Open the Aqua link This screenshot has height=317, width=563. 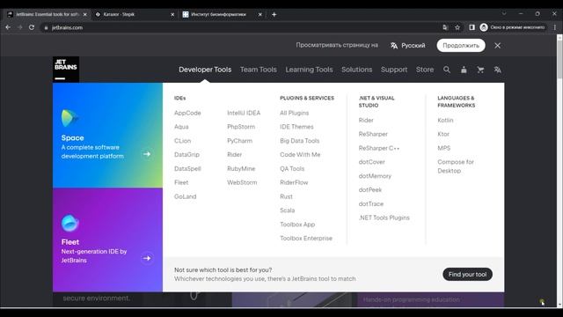tap(181, 127)
